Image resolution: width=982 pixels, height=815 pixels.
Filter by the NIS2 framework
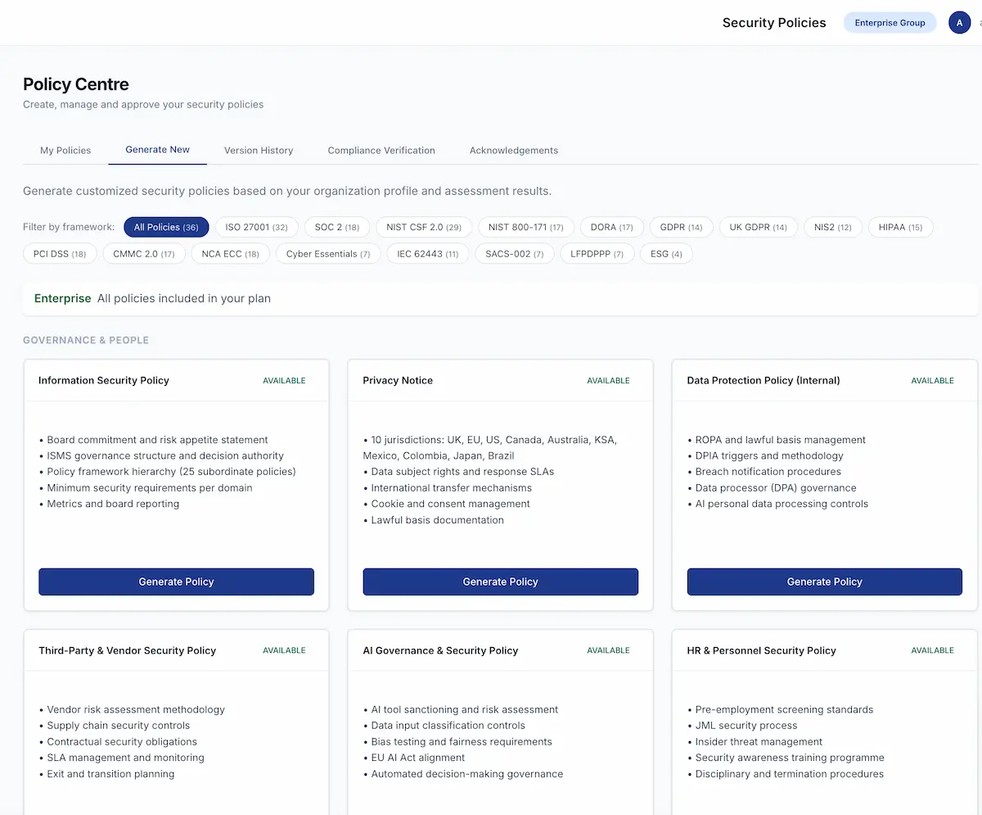(x=833, y=227)
